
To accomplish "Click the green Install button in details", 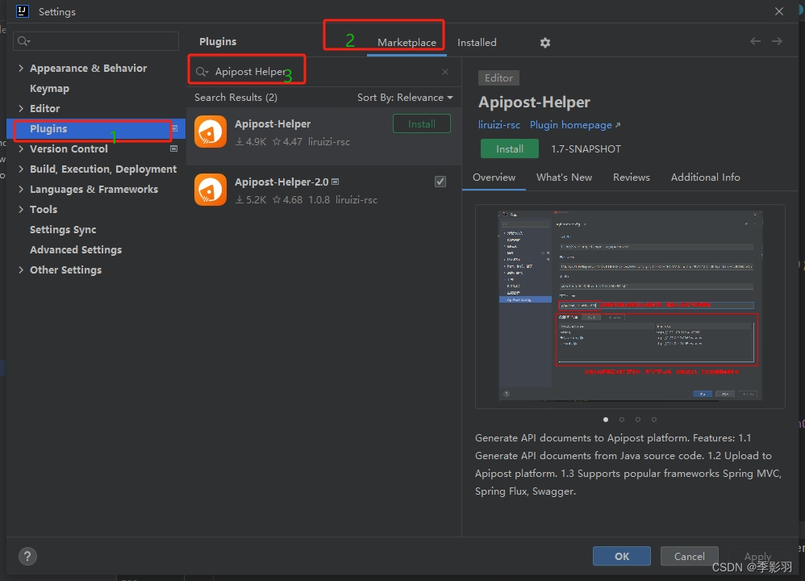I will coord(510,149).
